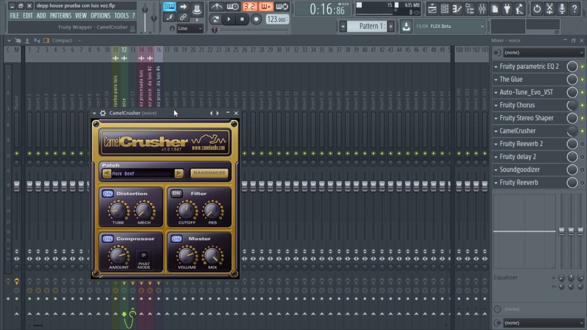The width and height of the screenshot is (587, 330).
Task: Toggle CamelCrusher Master ON button
Action: [x=176, y=239]
